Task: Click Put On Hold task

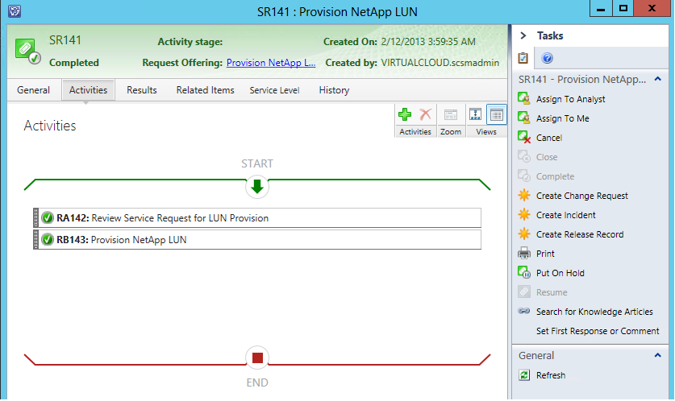Action: [560, 273]
